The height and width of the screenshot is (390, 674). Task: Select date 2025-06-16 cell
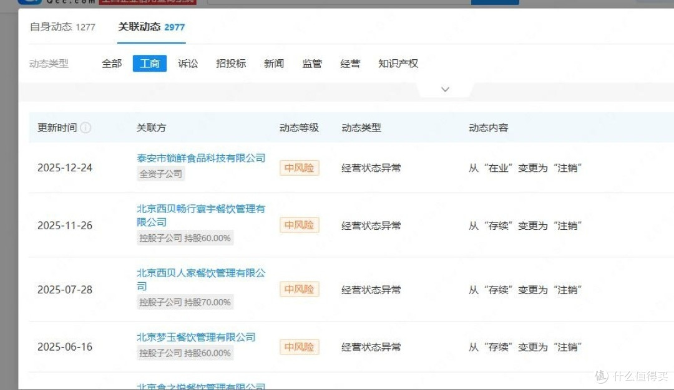(65, 346)
